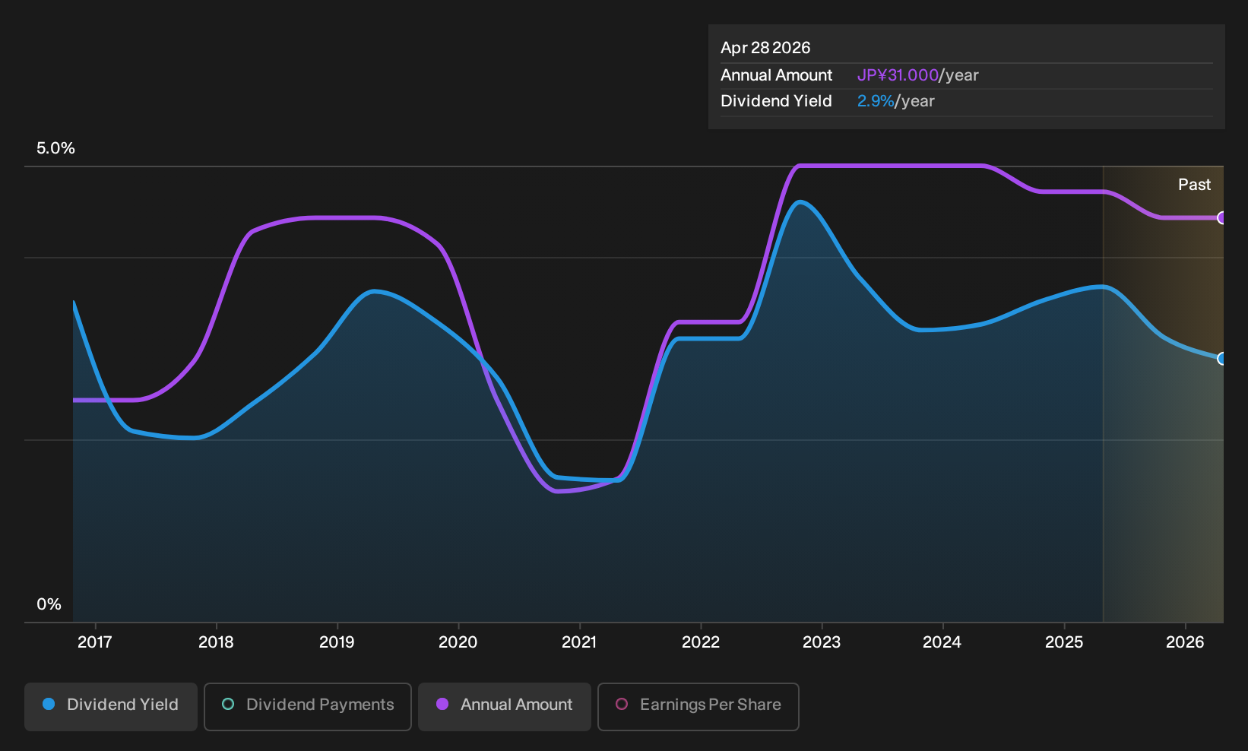Viewport: 1248px width, 751px height.
Task: Click the tooltip Dividend Yield label
Action: [776, 101]
